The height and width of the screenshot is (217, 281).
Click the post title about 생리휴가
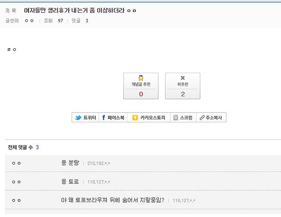(x=80, y=10)
